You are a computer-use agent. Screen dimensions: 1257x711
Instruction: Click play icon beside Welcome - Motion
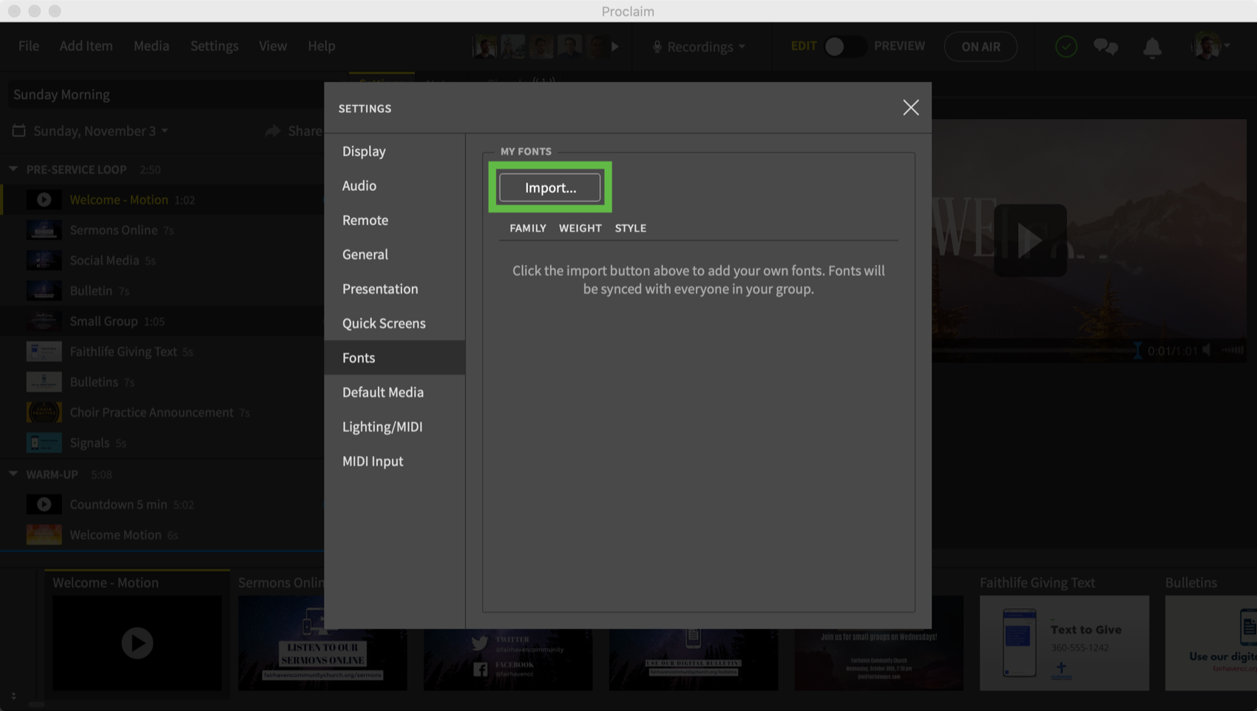(44, 200)
